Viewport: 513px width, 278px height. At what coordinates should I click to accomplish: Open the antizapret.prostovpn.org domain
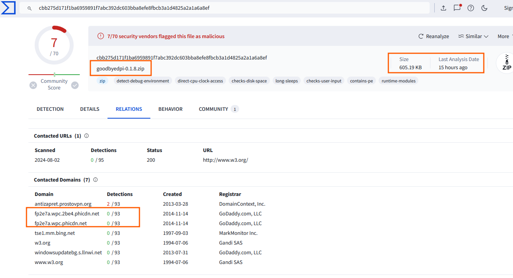[x=63, y=204]
